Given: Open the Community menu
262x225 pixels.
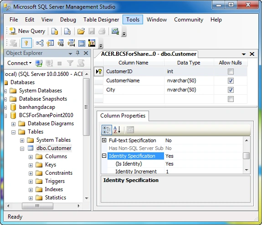Looking at the screenshot, I should point(189,20).
